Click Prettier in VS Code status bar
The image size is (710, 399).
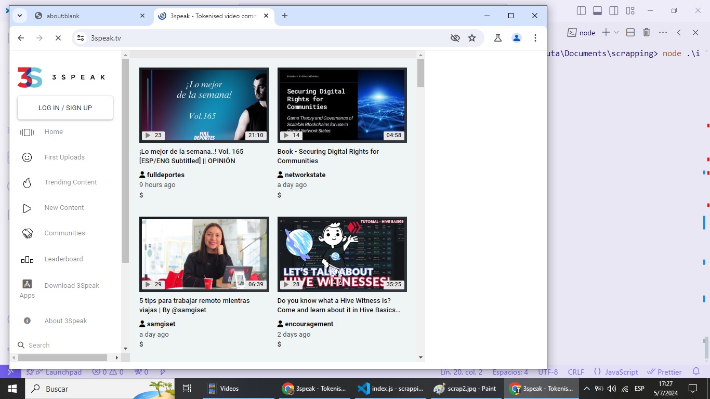pyautogui.click(x=664, y=372)
